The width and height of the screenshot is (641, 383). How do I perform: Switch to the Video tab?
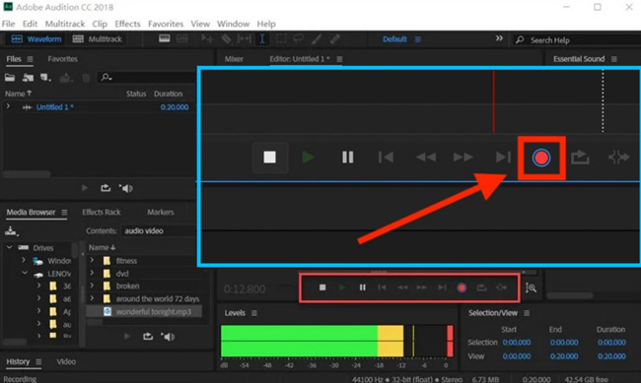66,361
